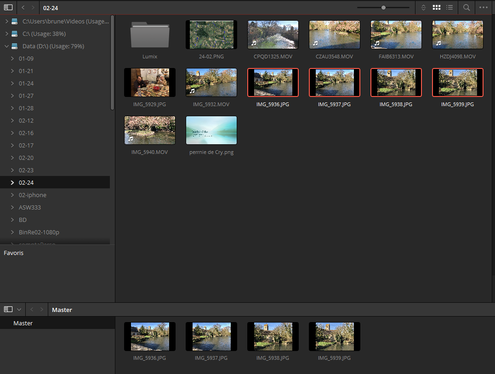
Task: Go back using the media storage back arrow
Action: point(23,8)
